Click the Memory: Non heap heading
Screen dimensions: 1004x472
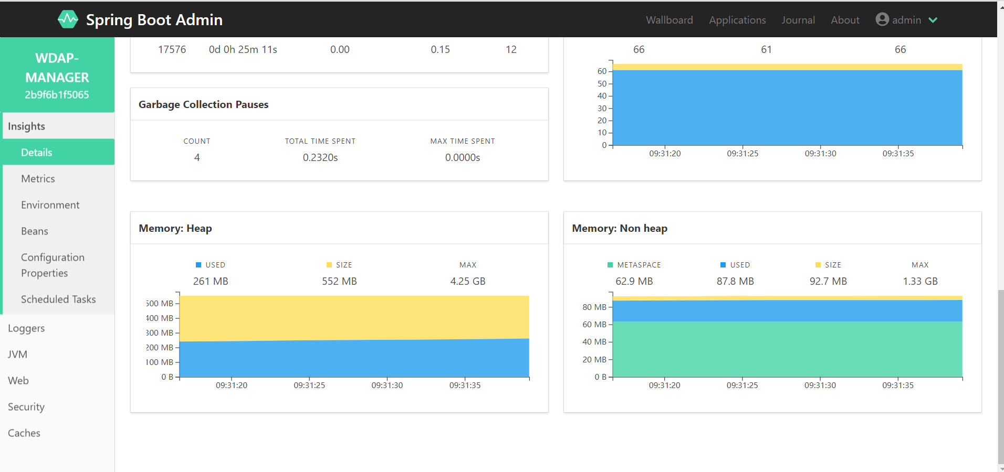point(620,228)
